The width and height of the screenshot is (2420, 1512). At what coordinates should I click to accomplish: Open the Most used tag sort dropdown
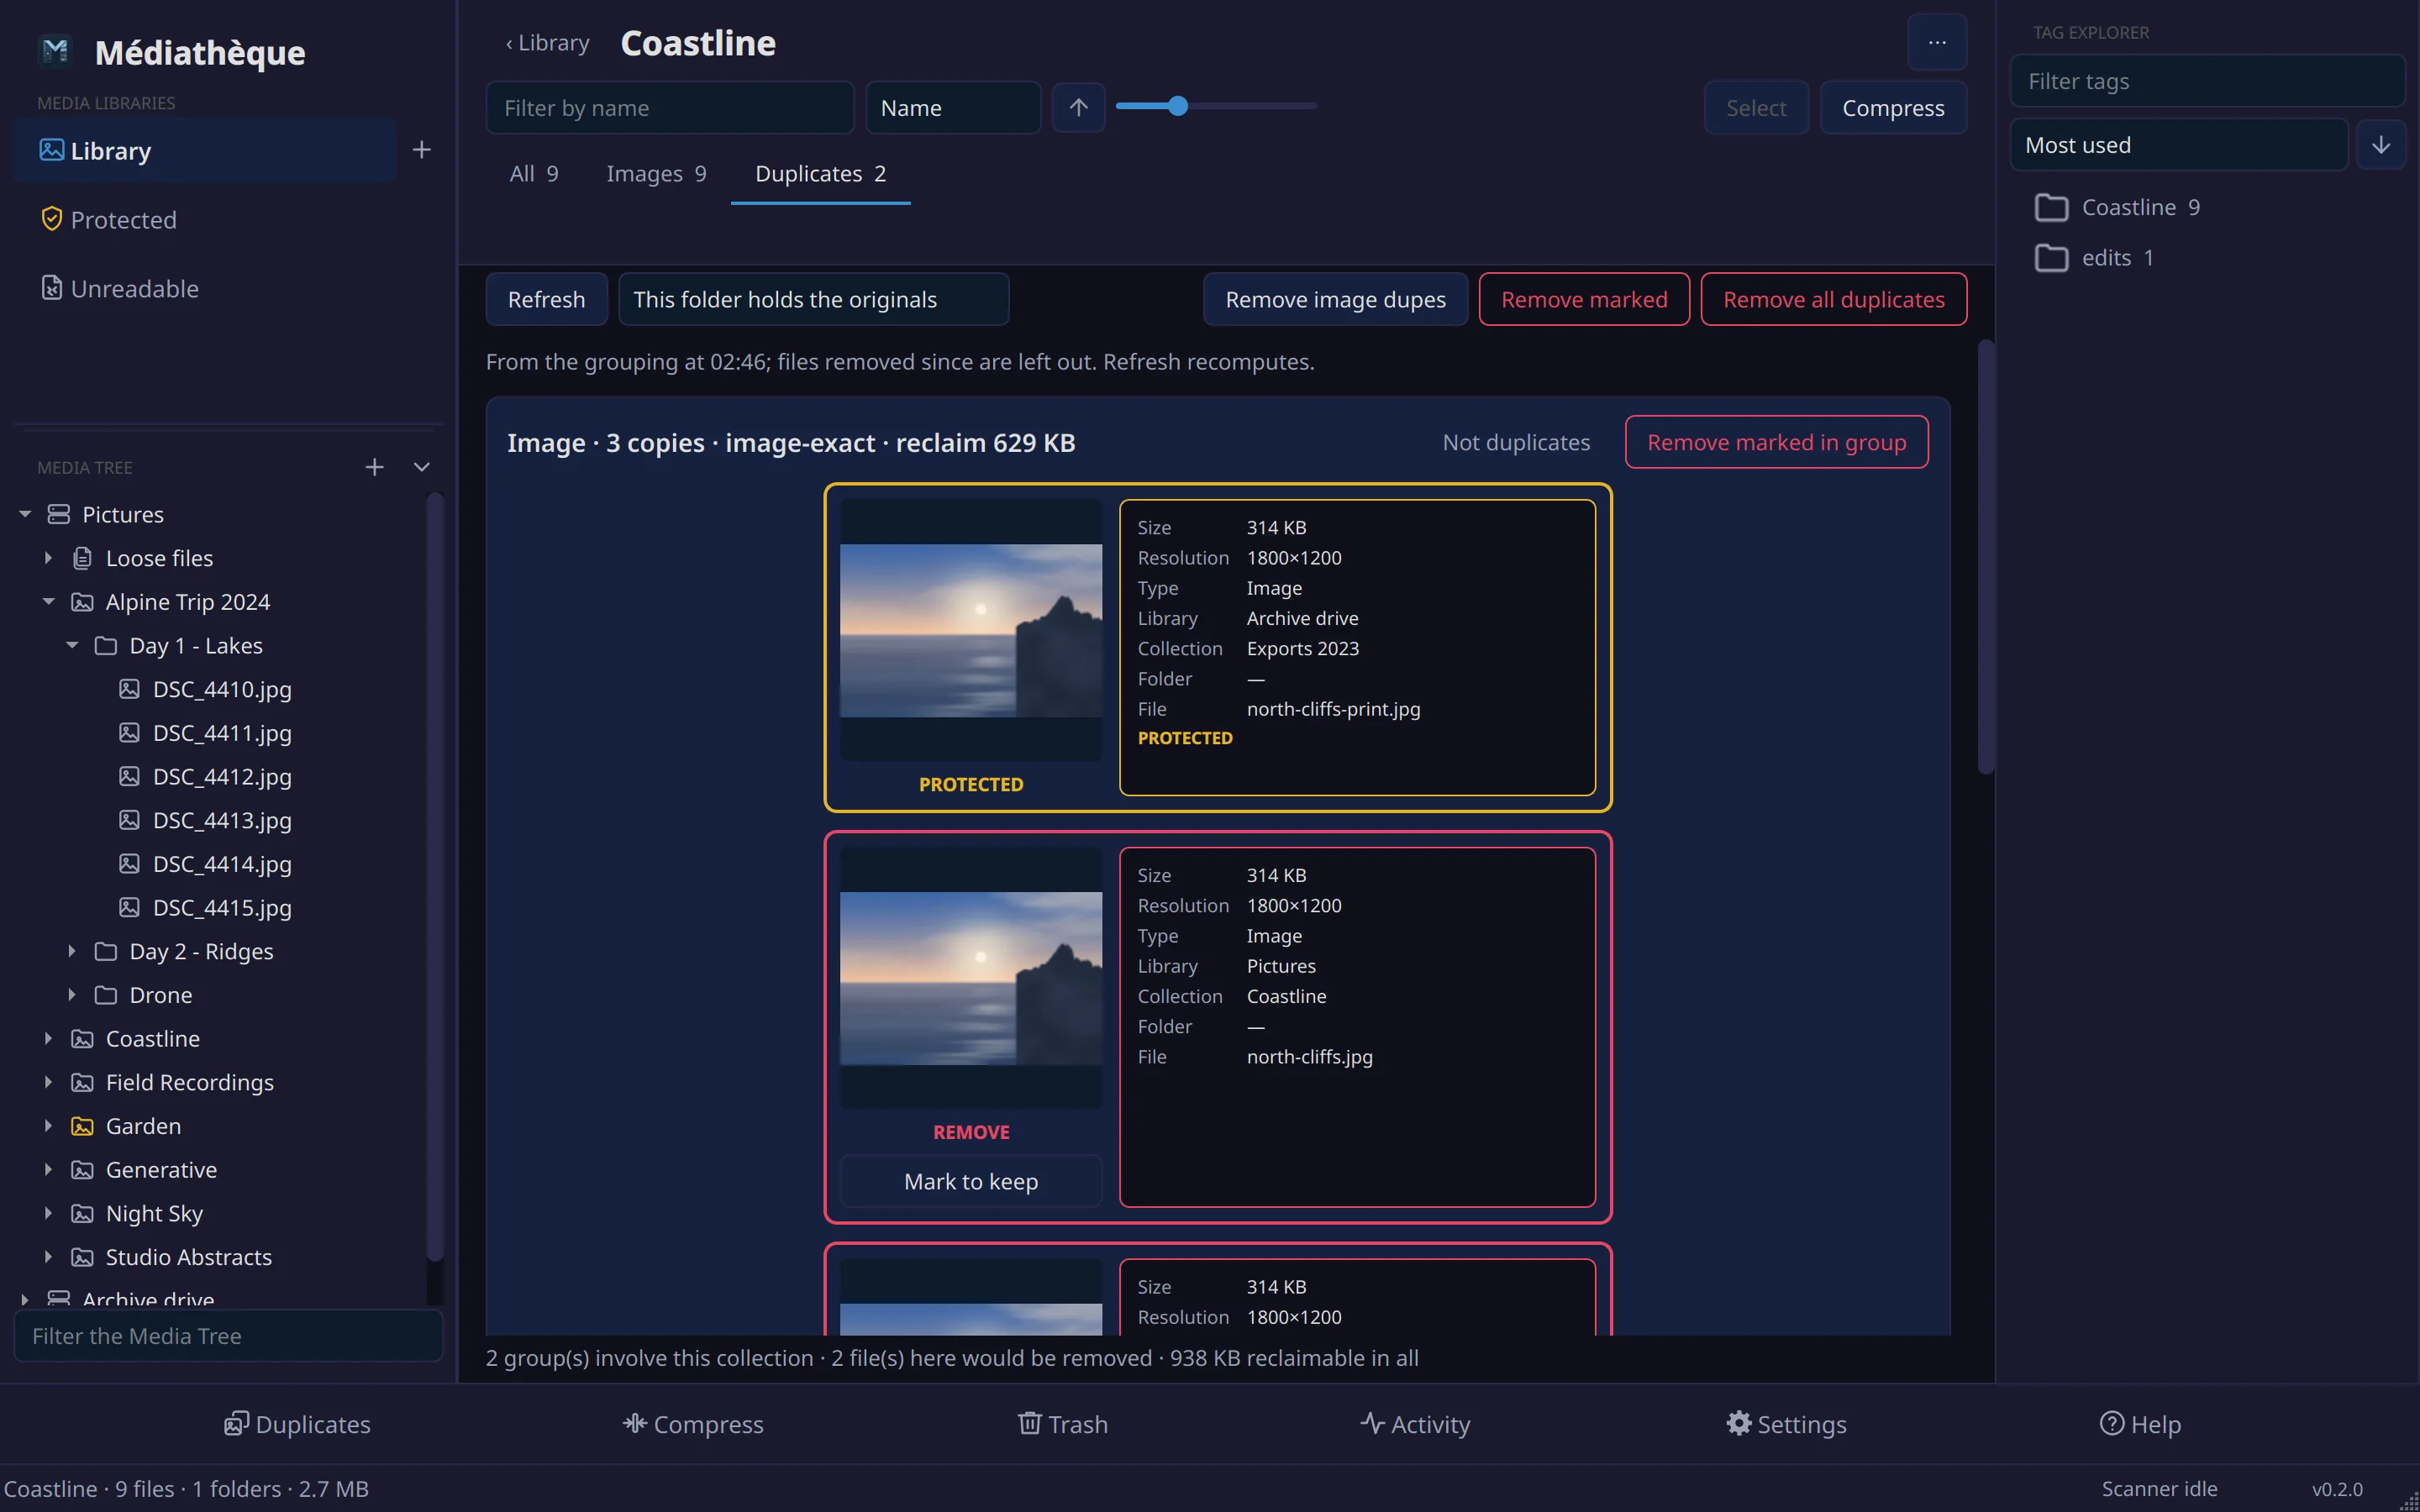click(x=2178, y=145)
